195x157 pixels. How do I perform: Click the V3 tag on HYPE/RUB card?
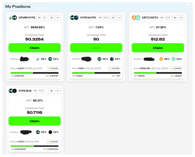point(35,91)
